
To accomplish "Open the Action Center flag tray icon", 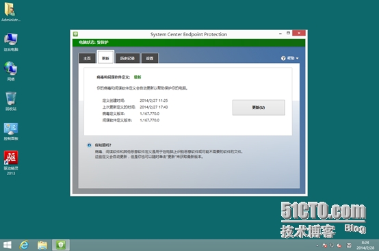I will coord(325,246).
